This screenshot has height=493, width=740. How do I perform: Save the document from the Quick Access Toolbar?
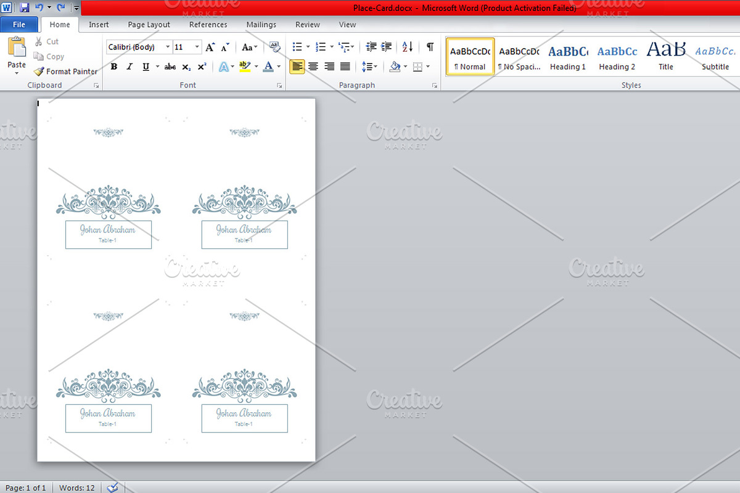pos(25,8)
